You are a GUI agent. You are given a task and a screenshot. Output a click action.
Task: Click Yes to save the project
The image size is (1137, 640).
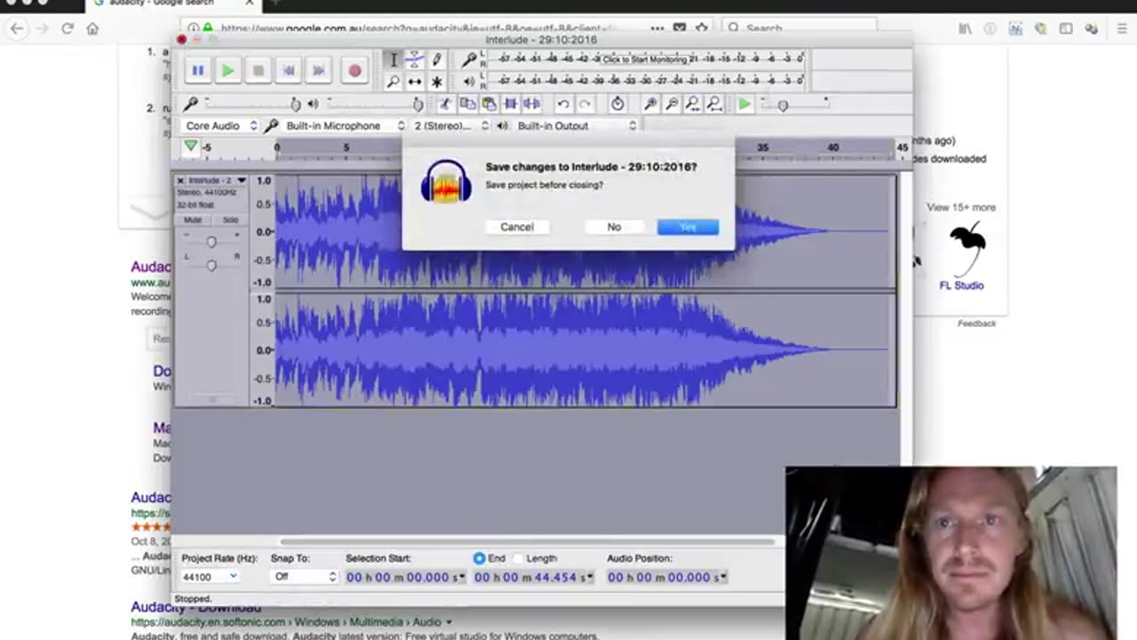pyautogui.click(x=688, y=227)
